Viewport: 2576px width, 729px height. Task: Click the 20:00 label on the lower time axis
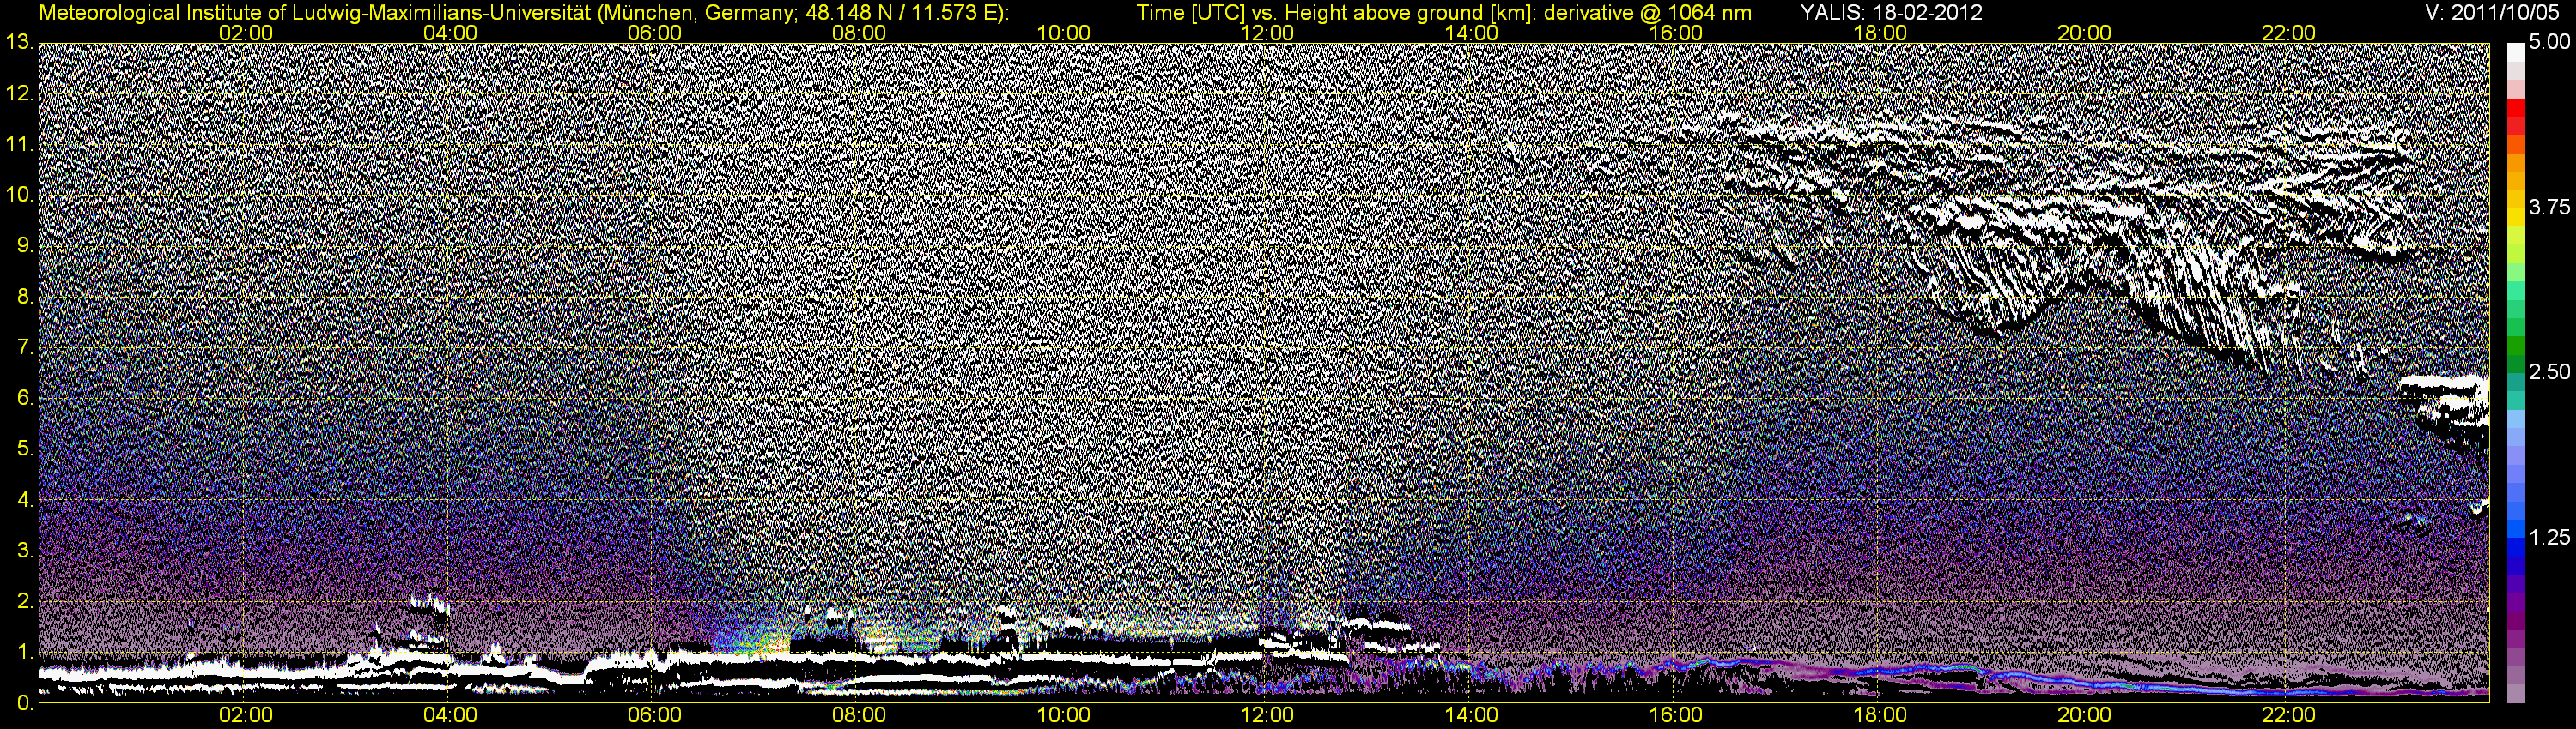pyautogui.click(x=2084, y=716)
